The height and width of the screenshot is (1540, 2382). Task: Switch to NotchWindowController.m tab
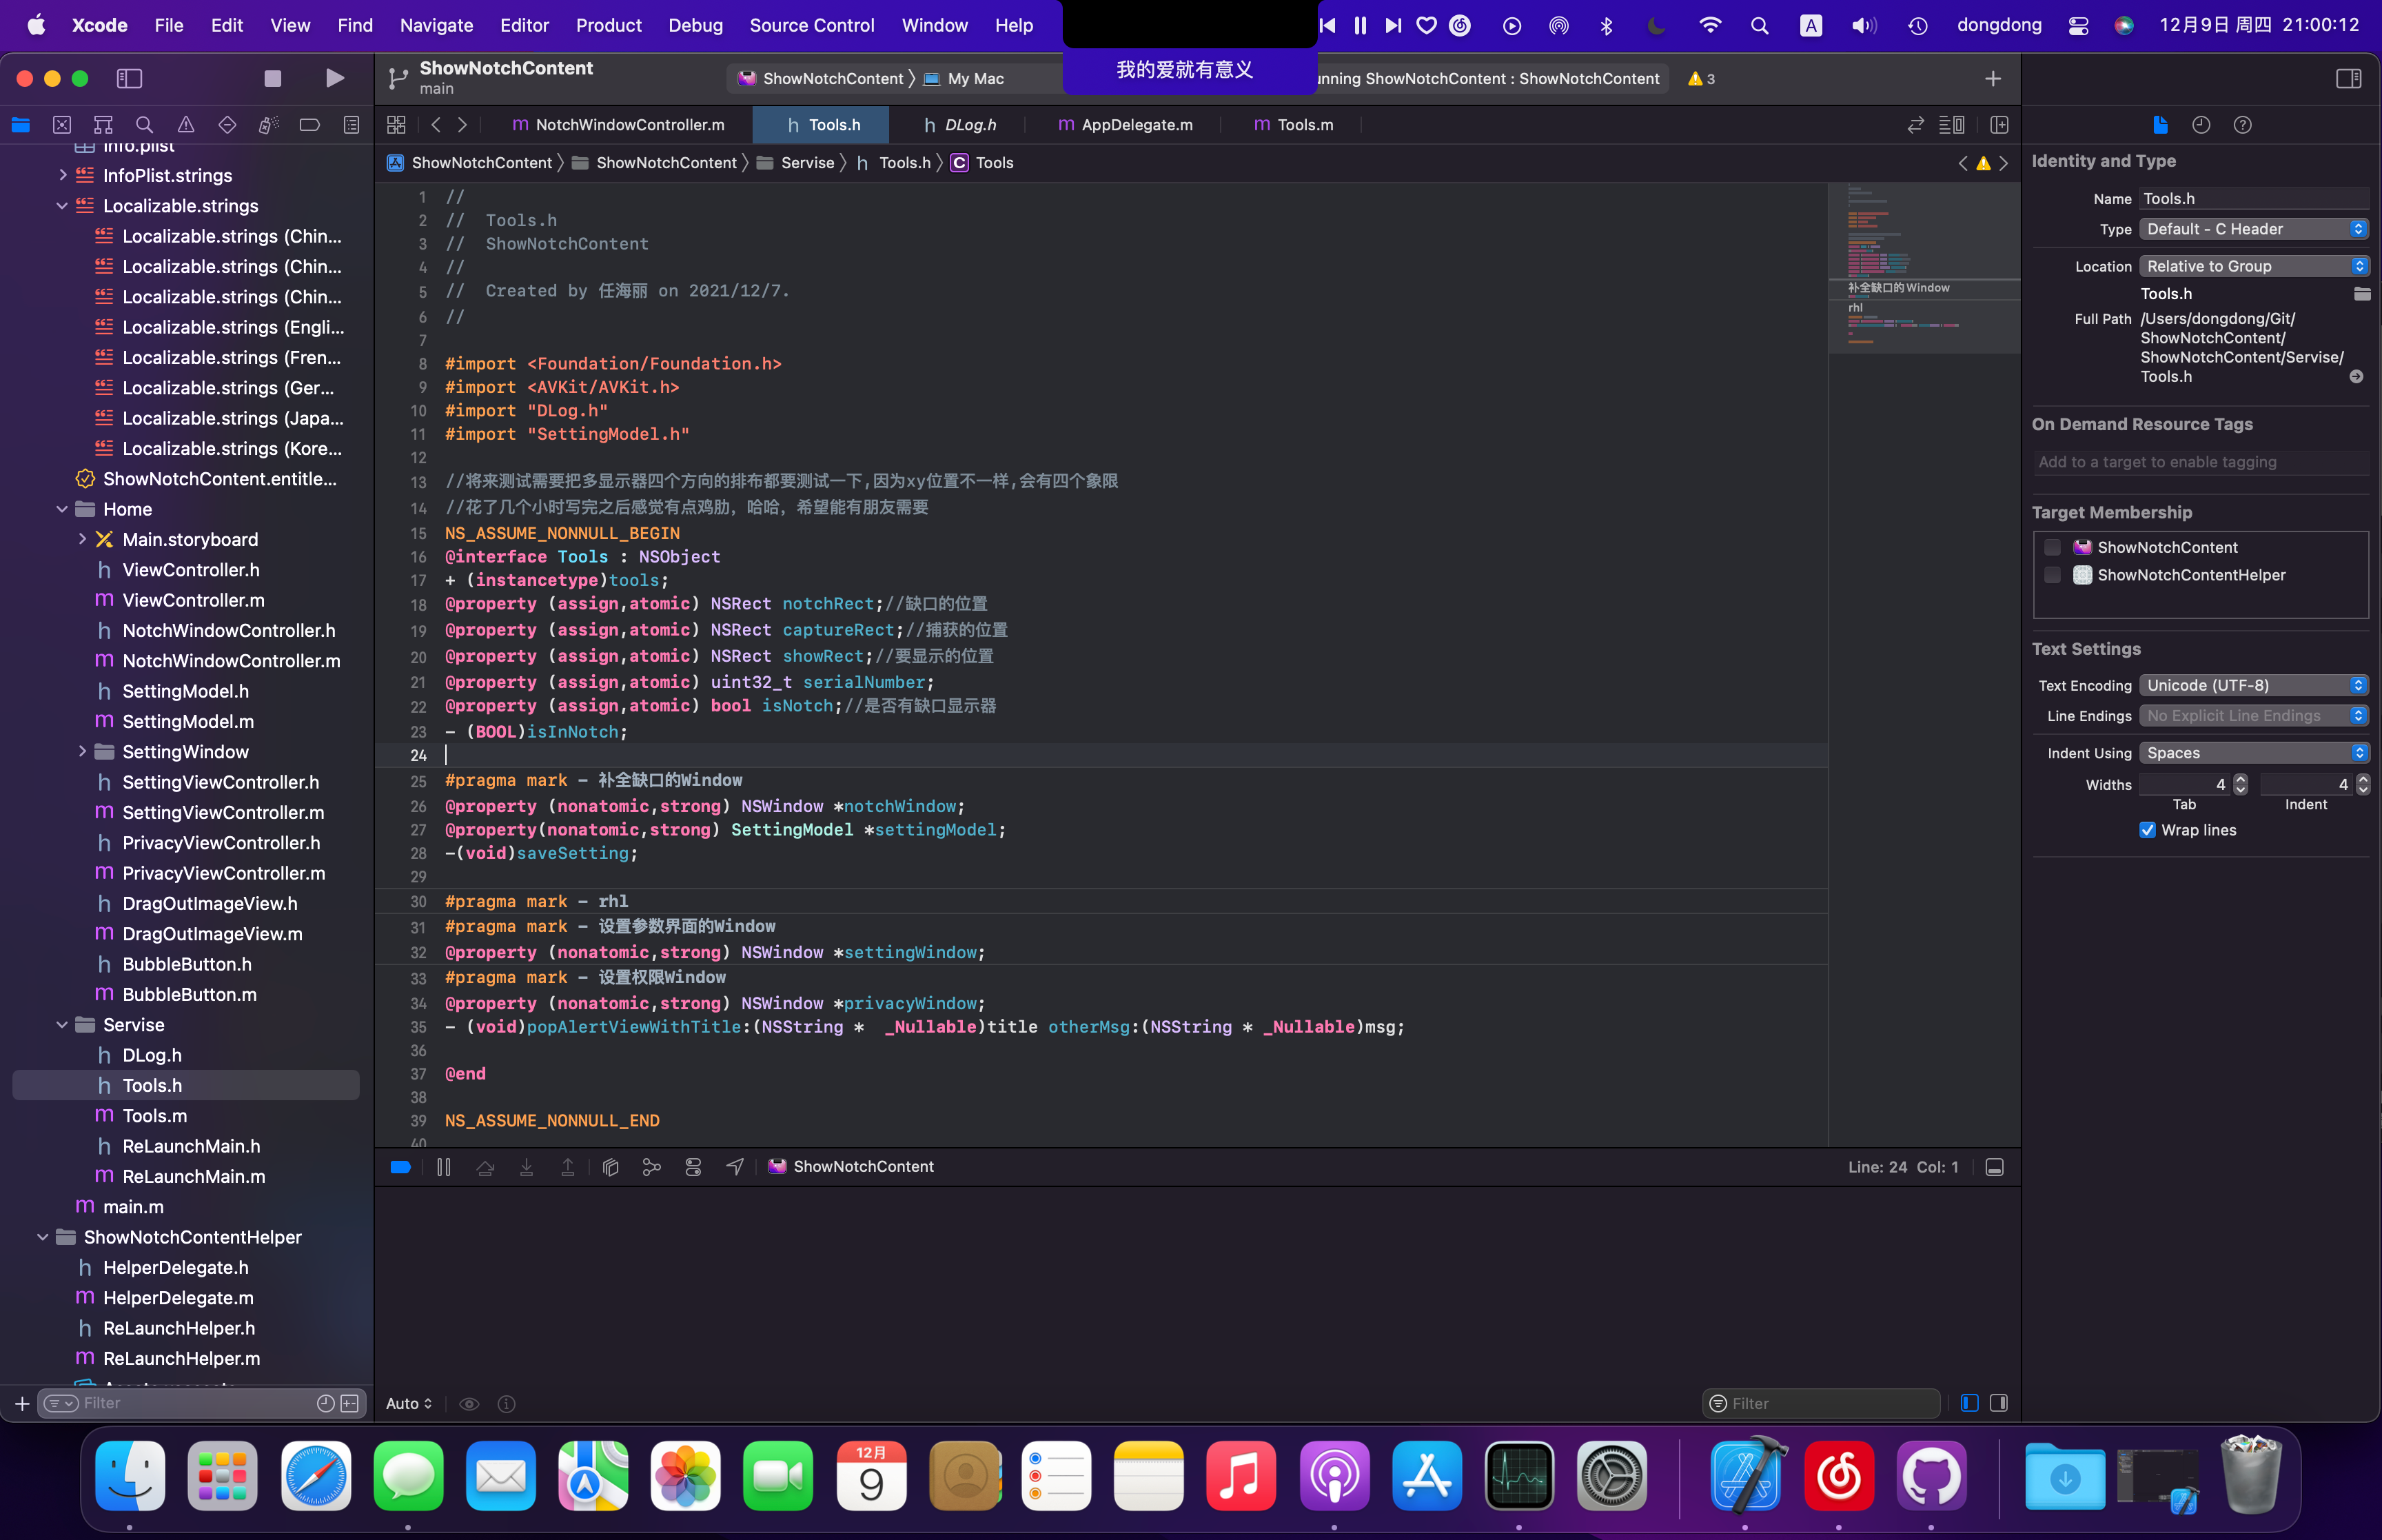pos(618,125)
